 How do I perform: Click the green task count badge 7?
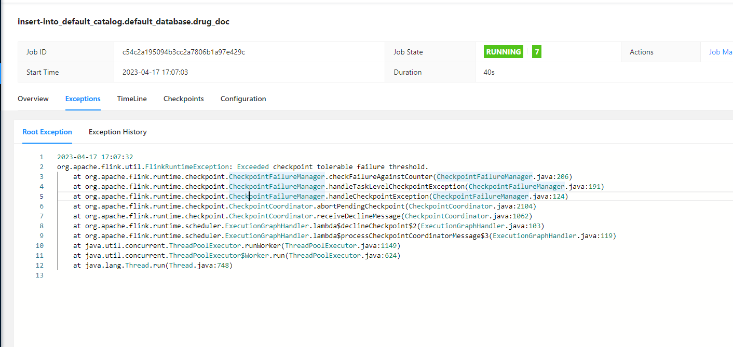pyautogui.click(x=537, y=52)
